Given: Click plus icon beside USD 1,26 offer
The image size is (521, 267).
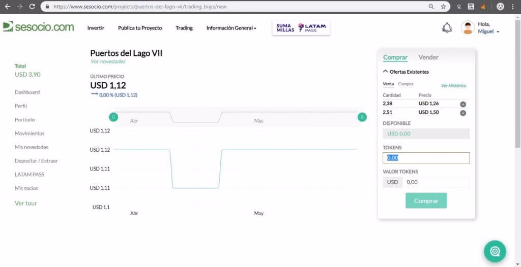Looking at the screenshot, I should (462, 104).
